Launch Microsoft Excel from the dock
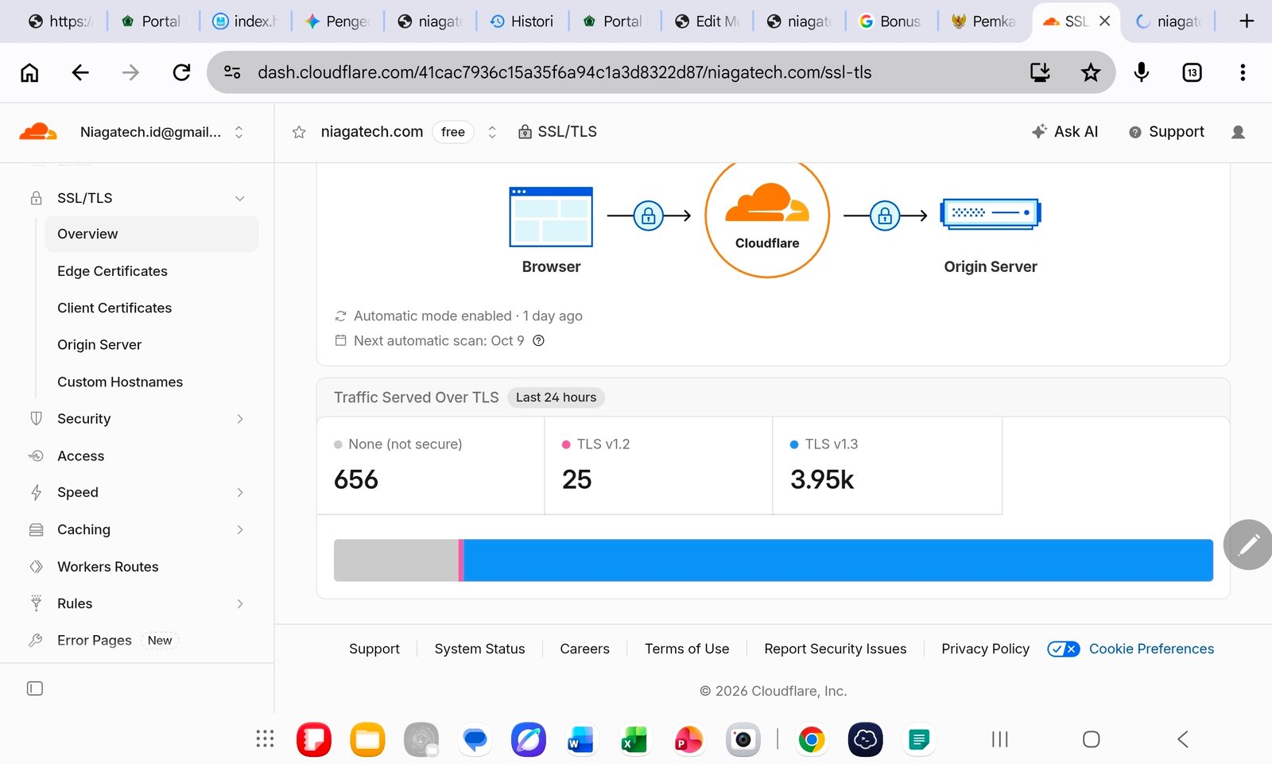 coord(634,739)
